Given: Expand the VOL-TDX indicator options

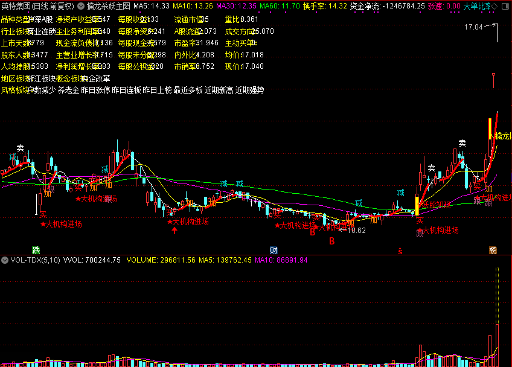Looking at the screenshot, I should point(5,260).
